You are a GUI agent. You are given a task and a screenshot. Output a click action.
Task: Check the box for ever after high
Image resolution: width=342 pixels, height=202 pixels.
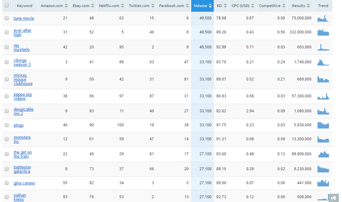[7, 32]
